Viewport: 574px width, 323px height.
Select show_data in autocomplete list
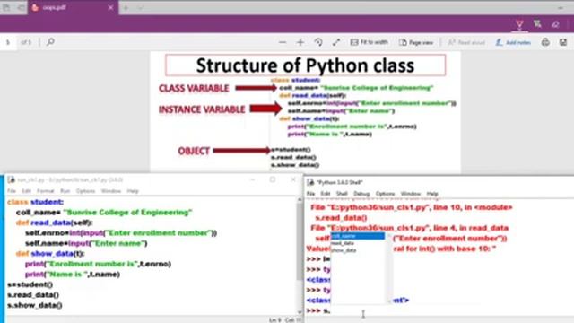pyautogui.click(x=358, y=250)
